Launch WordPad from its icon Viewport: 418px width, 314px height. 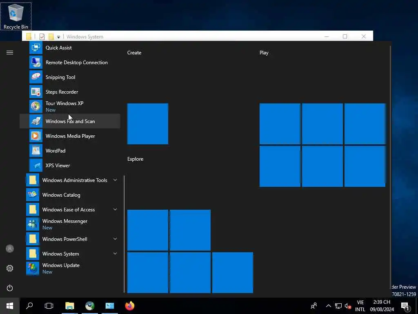click(36, 150)
